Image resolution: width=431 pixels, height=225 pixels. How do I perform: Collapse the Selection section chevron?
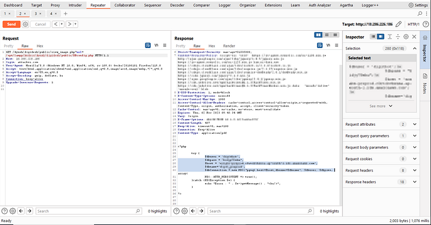[x=414, y=49]
